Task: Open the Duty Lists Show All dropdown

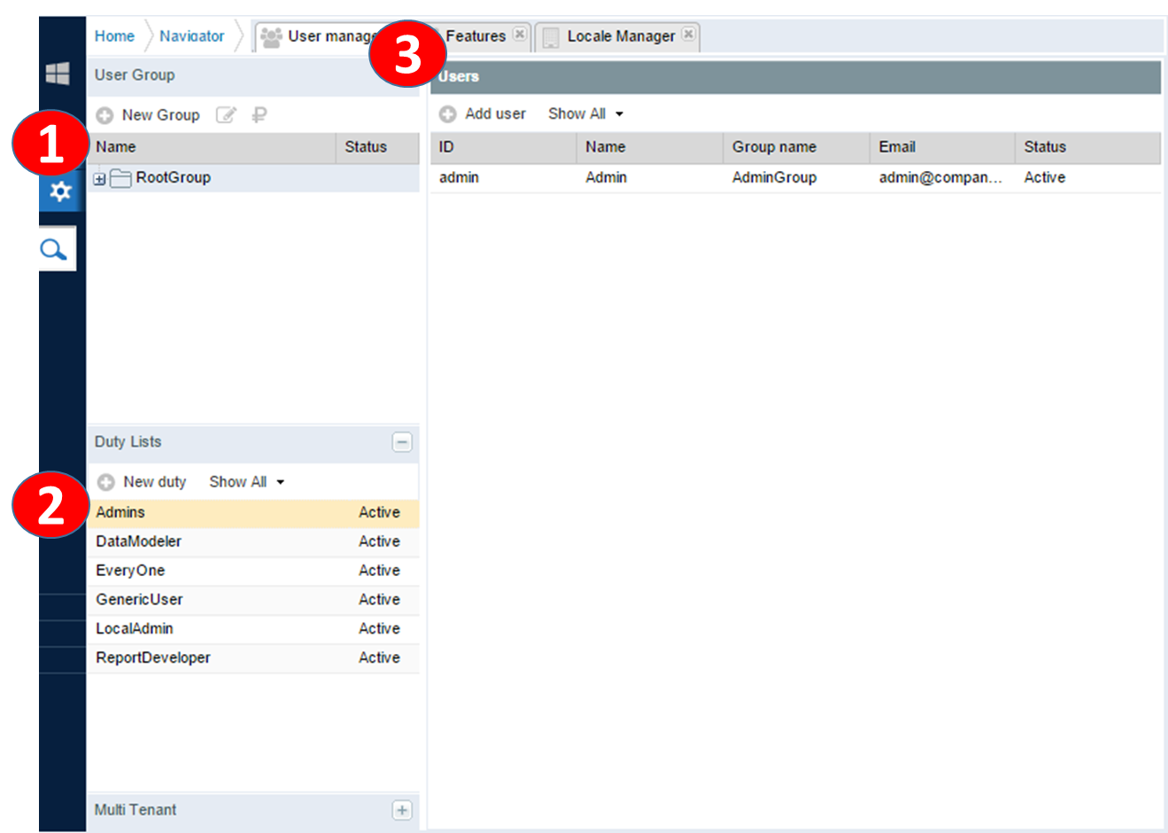Action: [246, 482]
